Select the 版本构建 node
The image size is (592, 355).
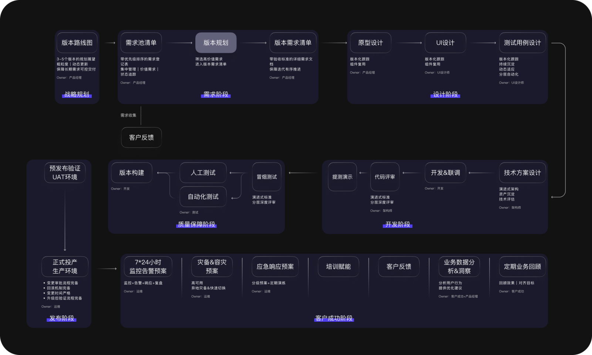(x=131, y=173)
